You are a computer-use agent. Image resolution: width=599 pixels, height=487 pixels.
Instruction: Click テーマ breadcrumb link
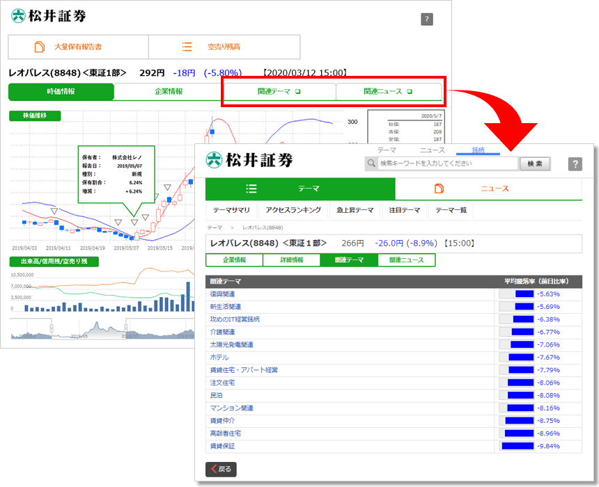[x=215, y=228]
